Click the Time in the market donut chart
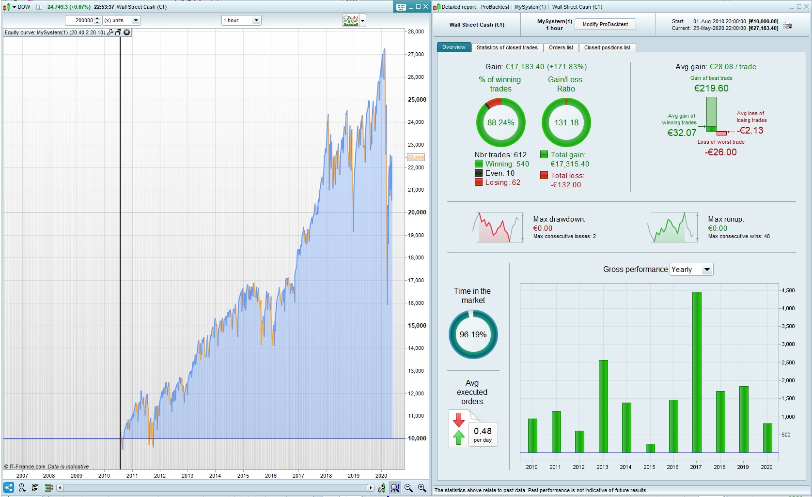Image resolution: width=812 pixels, height=497 pixels. pyautogui.click(x=473, y=334)
